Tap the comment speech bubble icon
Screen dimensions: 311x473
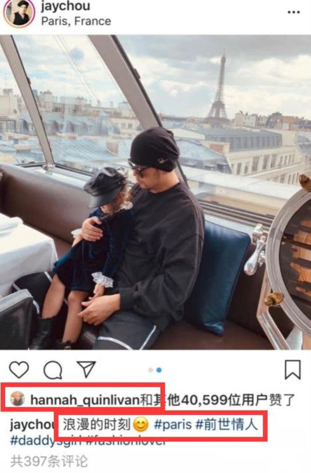53,370
